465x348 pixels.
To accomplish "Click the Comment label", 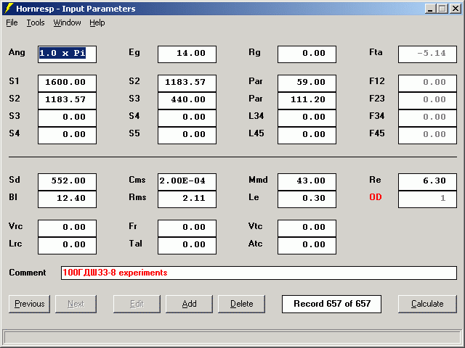I will [x=28, y=273].
